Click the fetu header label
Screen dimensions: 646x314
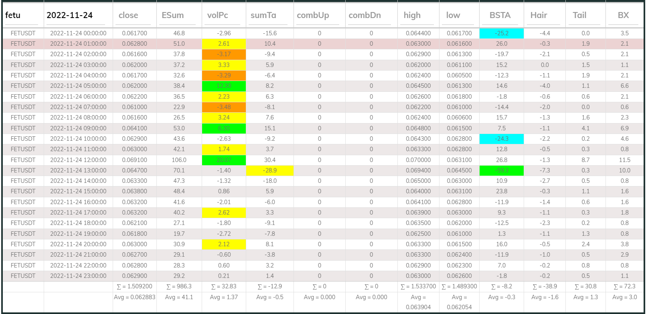[13, 15]
